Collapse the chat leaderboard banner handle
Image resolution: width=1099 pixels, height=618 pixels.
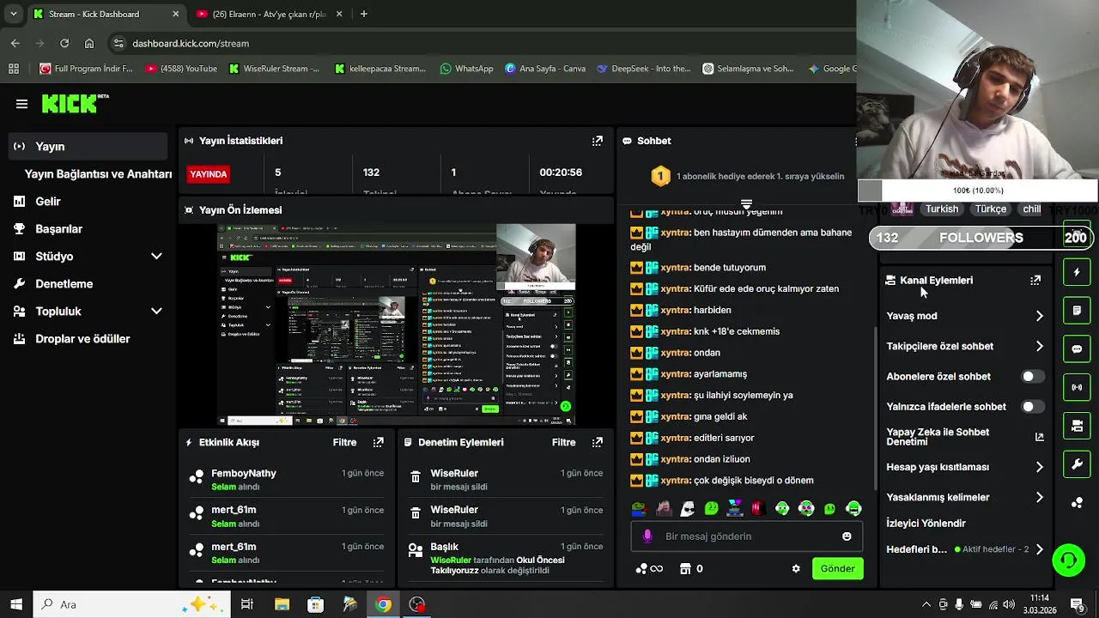click(x=746, y=204)
